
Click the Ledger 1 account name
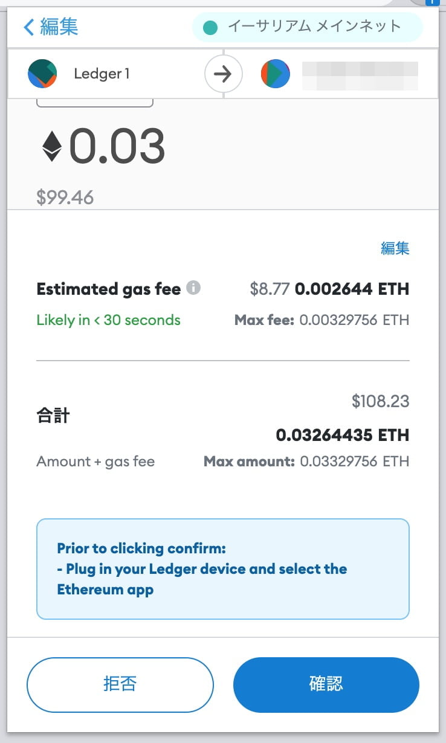click(x=102, y=74)
